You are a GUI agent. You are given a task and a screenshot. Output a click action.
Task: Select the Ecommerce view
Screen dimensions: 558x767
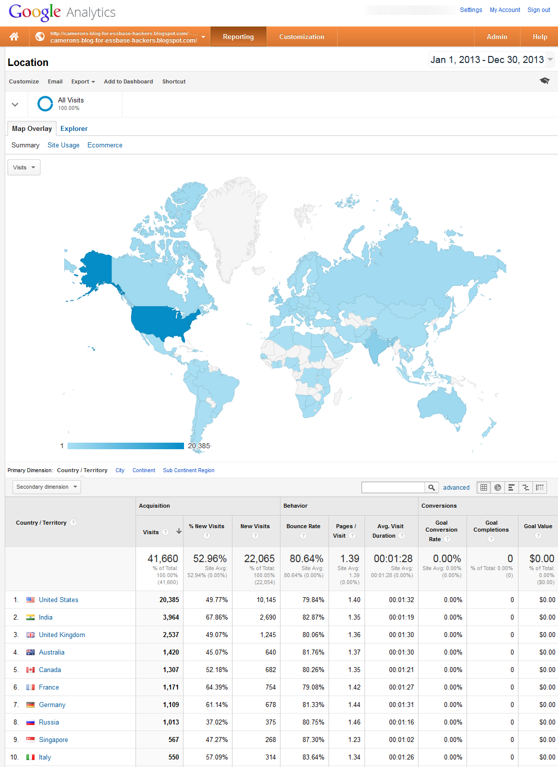pos(105,145)
